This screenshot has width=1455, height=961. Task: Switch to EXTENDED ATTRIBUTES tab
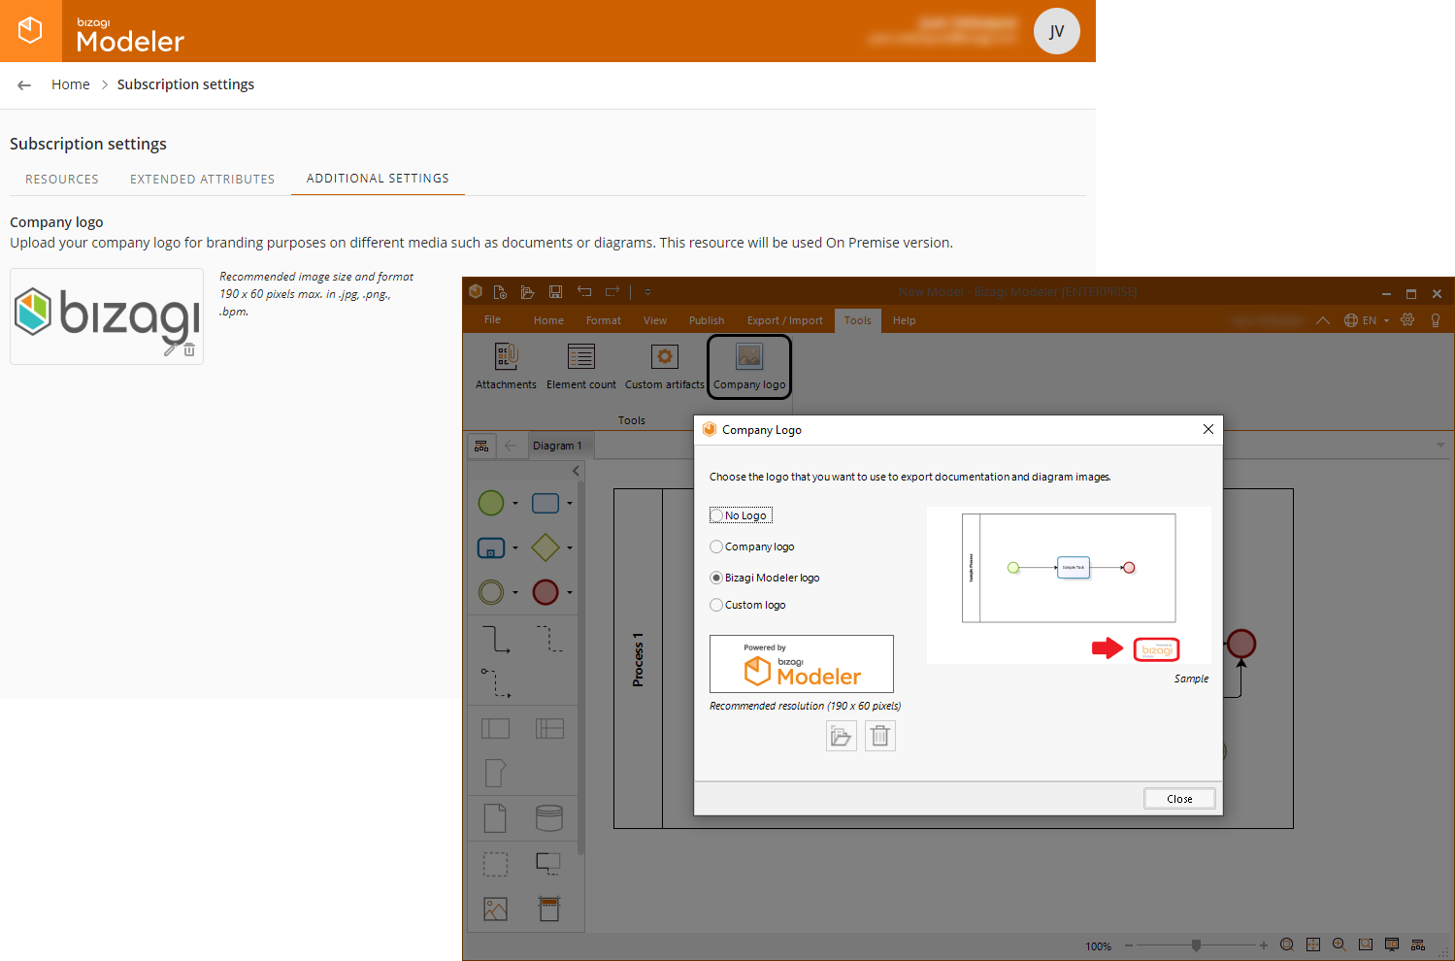tap(202, 179)
